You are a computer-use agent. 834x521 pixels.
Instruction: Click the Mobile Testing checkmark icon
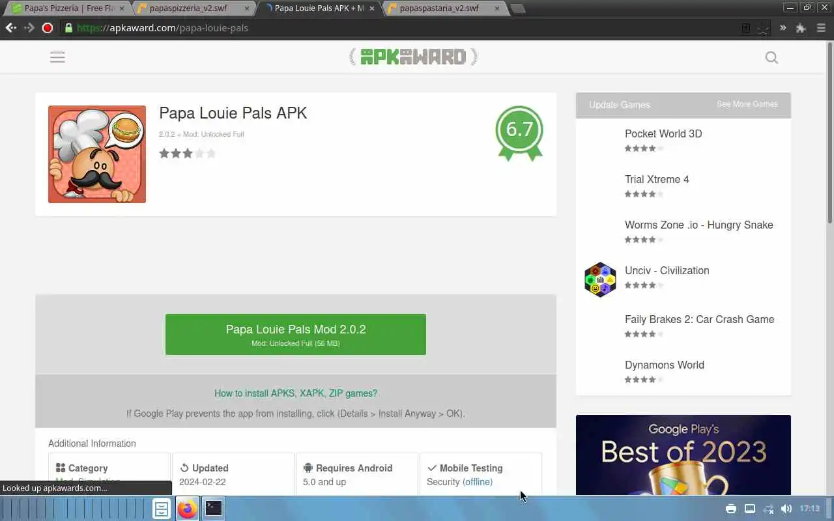click(432, 468)
